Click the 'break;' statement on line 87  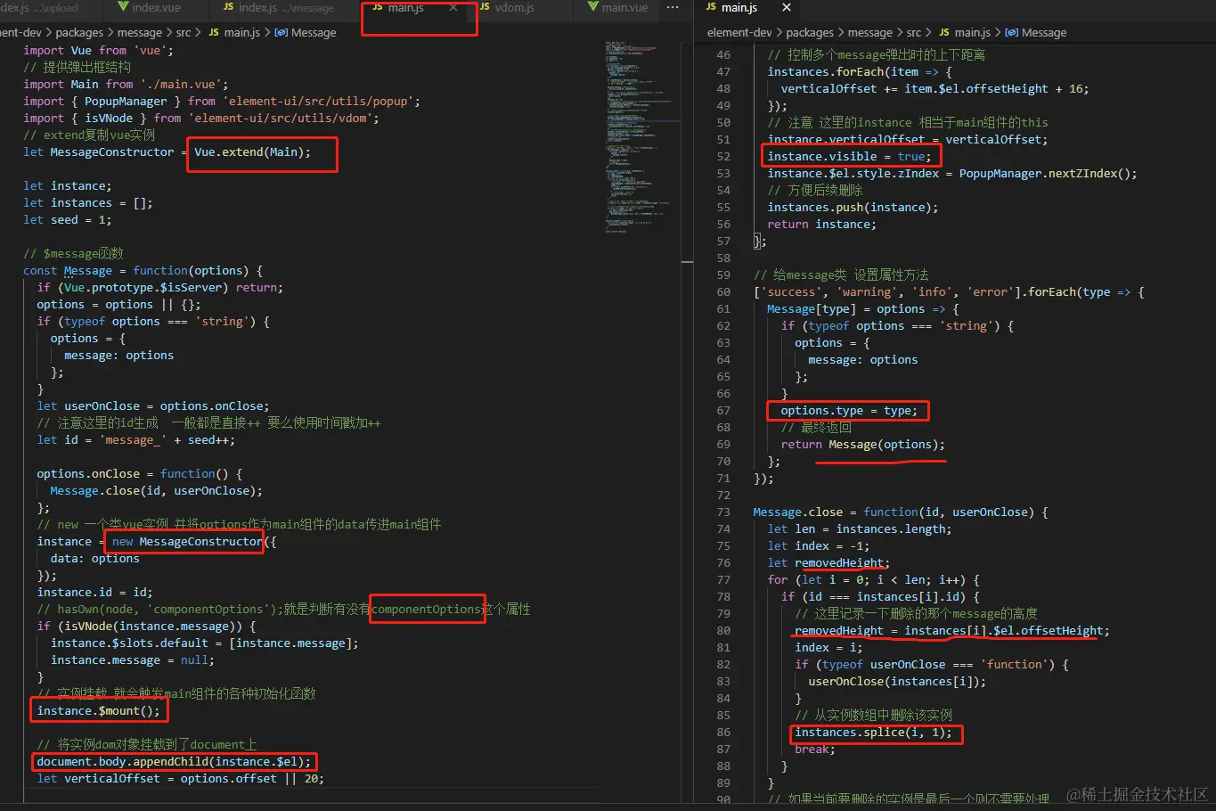pyautogui.click(x=815, y=749)
